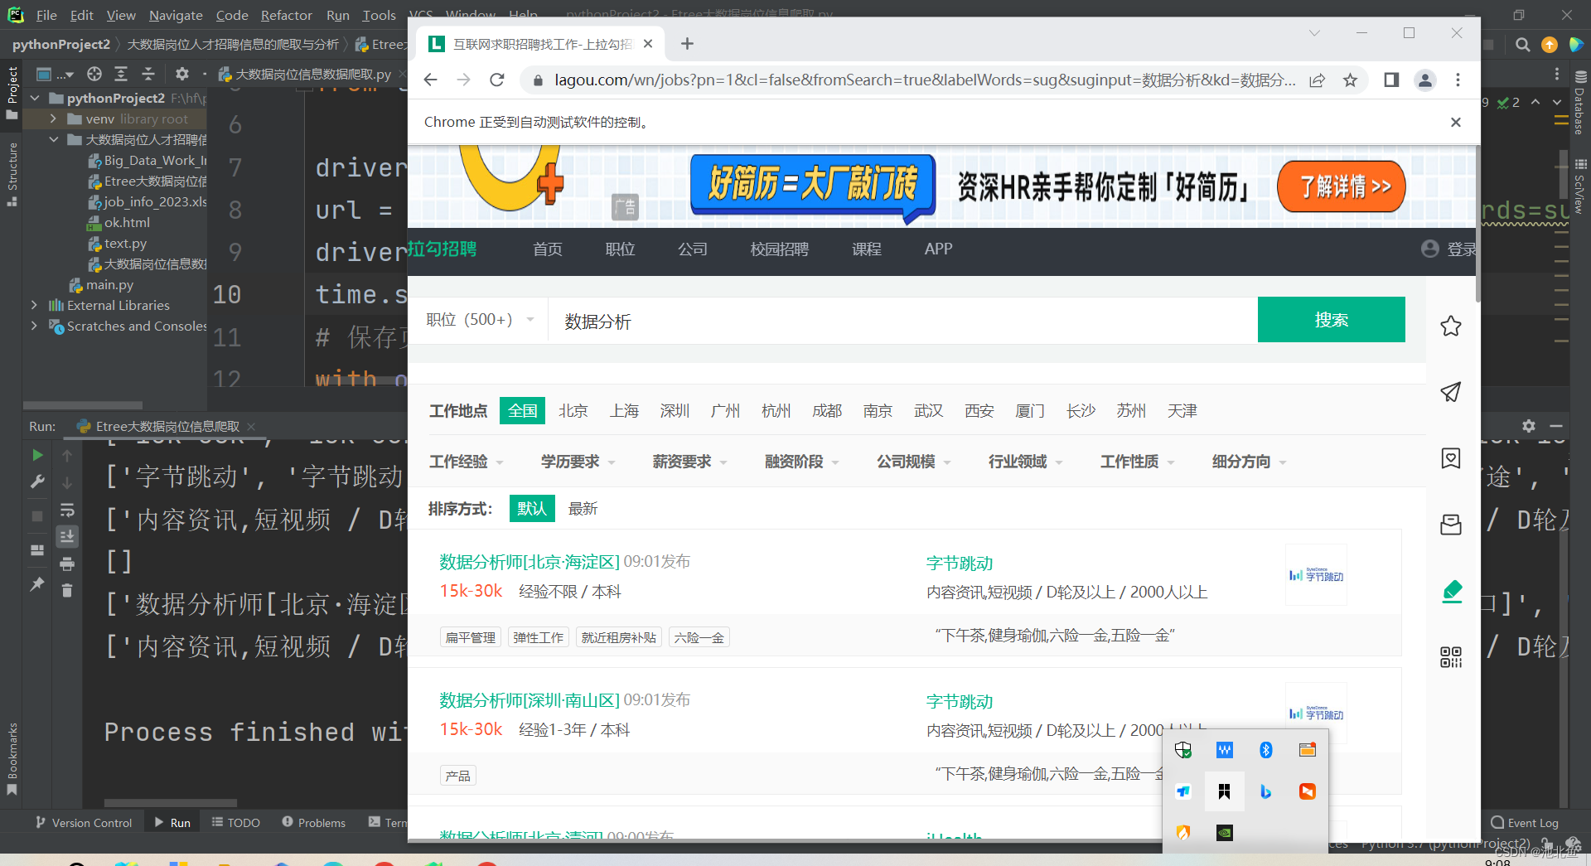Click the Project panel horizontal scrollbar

click(83, 405)
